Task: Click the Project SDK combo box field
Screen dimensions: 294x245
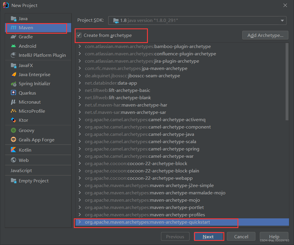Action: coord(197,20)
